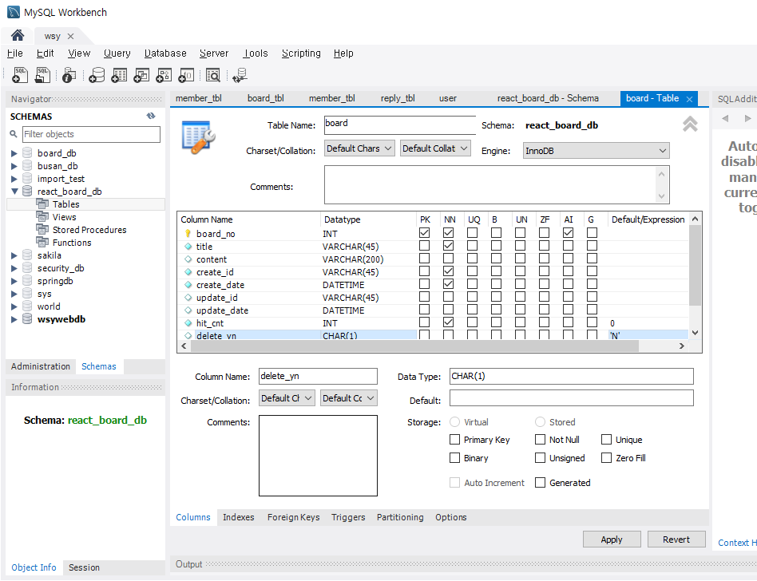Click the Revert button

[x=676, y=539]
